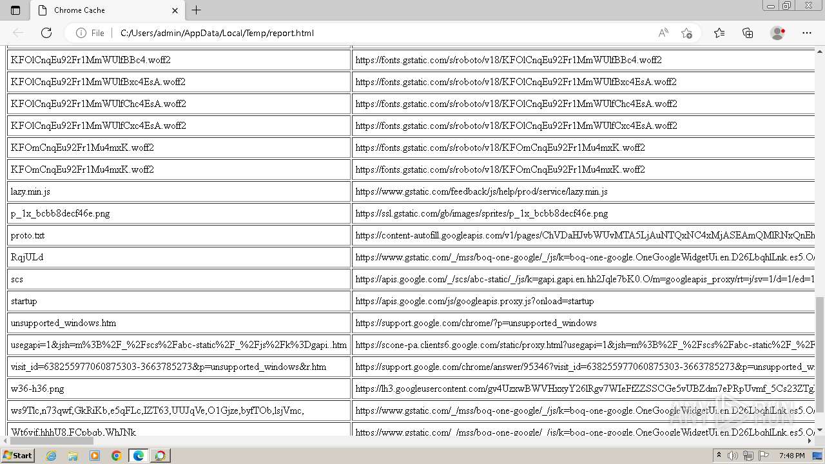The image size is (825, 464).
Task: Select the Chrome Cache tab
Action: [x=108, y=10]
